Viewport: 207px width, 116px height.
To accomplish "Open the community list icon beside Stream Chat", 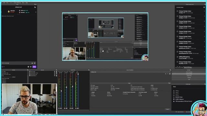I will [35, 7].
